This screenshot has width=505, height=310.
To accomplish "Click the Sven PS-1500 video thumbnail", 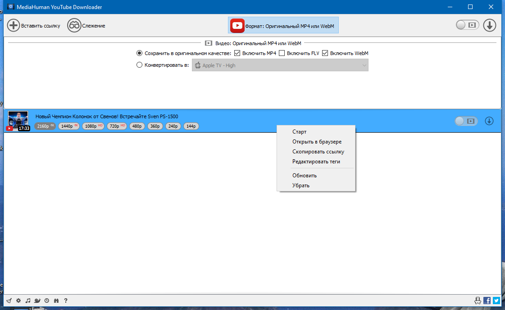I will [x=18, y=120].
